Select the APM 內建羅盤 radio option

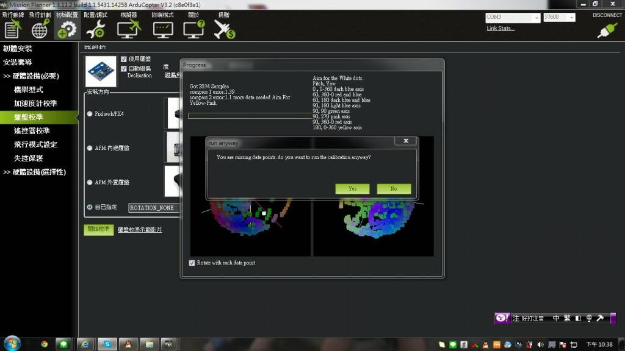(90, 148)
